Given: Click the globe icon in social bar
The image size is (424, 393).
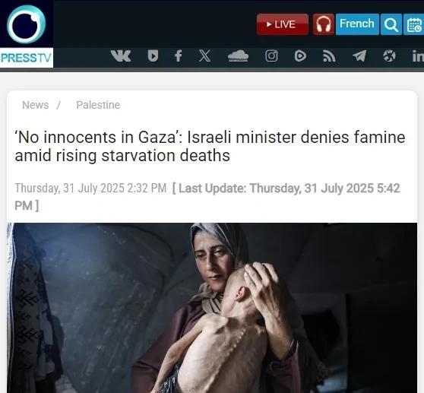Looking at the screenshot, I should point(389,56).
